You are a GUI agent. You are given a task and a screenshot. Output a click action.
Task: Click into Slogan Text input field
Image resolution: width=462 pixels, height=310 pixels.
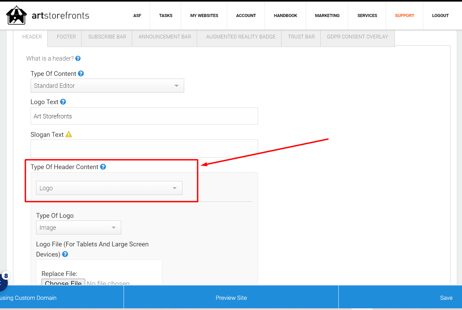point(144,148)
